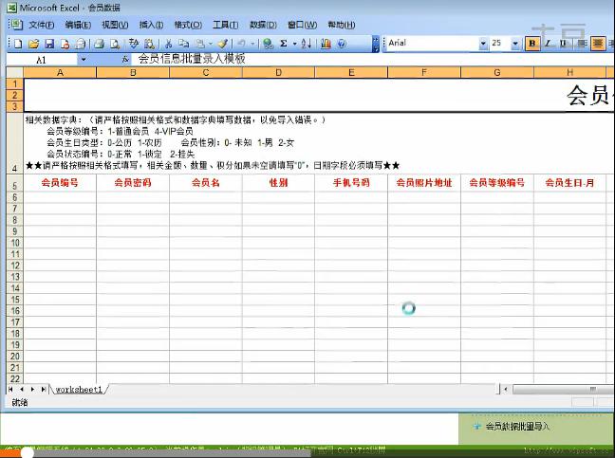Select column D header
This screenshot has width=615, height=458.
point(278,72)
